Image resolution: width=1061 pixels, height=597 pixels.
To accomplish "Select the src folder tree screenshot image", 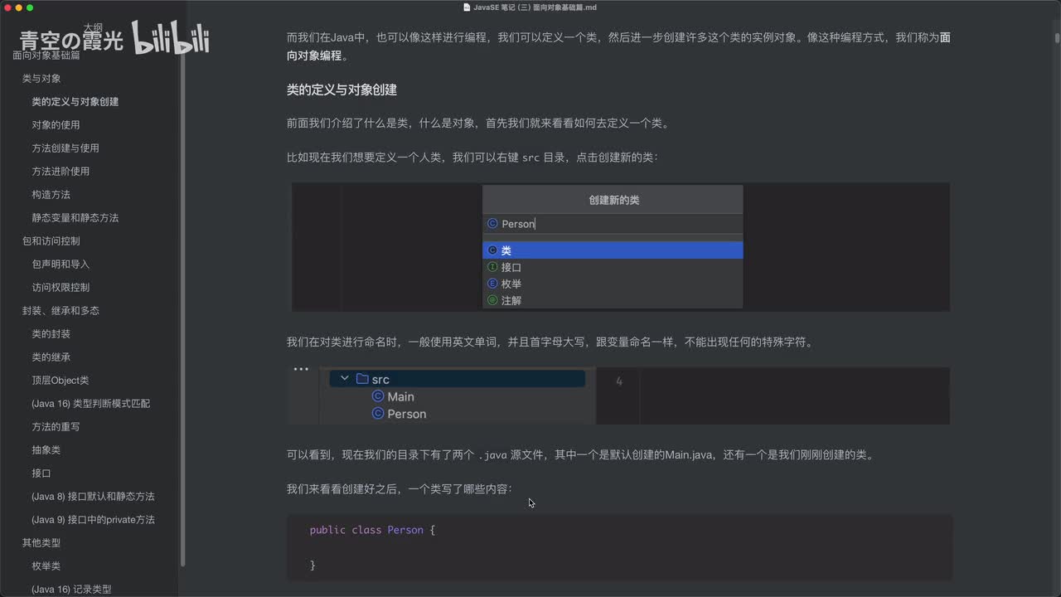I will click(618, 396).
